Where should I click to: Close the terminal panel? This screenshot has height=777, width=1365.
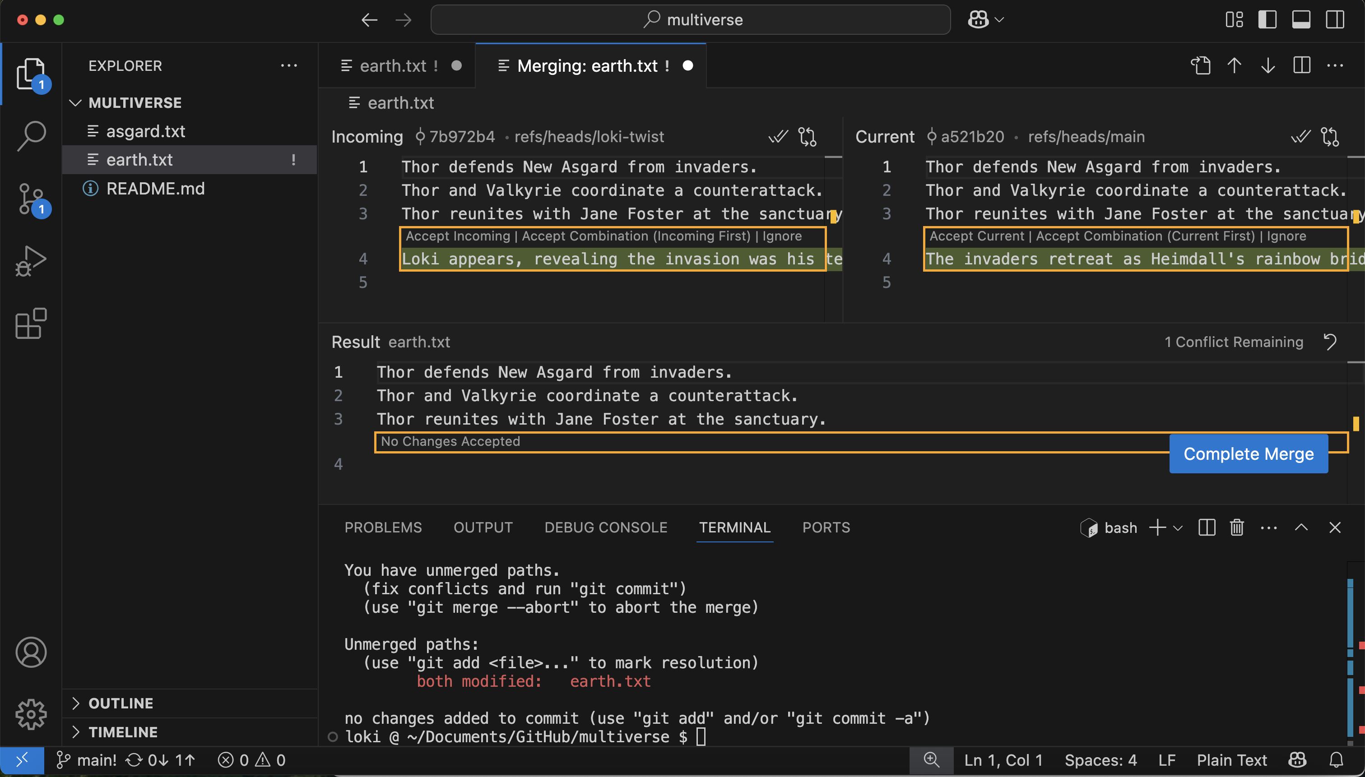[x=1335, y=528]
